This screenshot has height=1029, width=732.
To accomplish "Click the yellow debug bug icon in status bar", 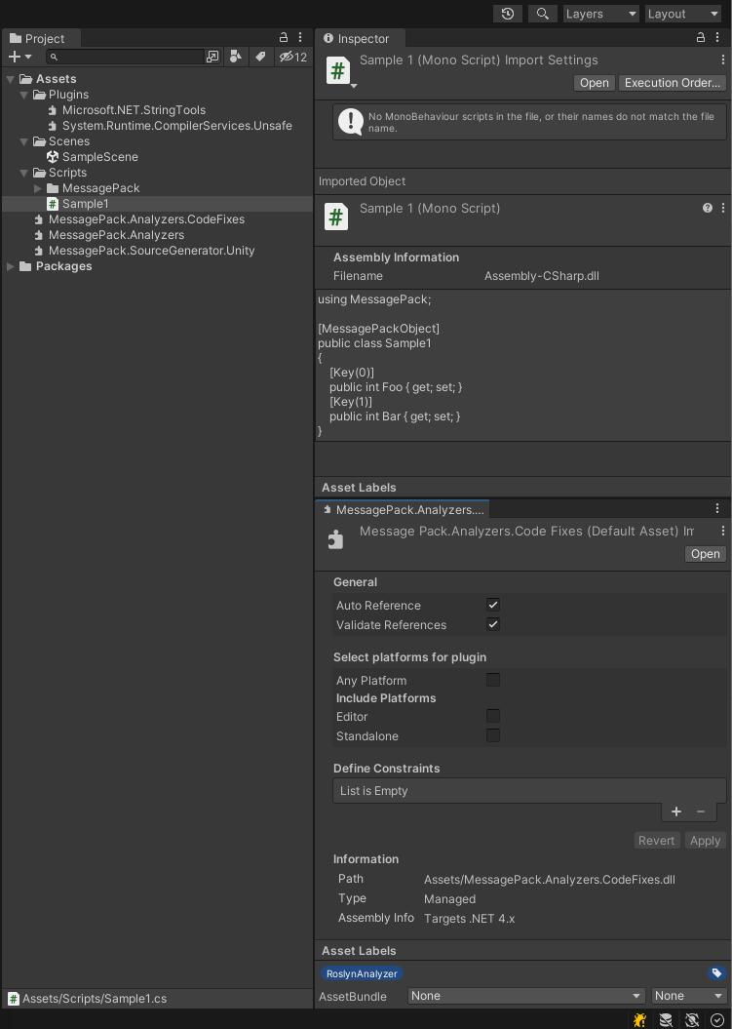I will (x=639, y=1019).
